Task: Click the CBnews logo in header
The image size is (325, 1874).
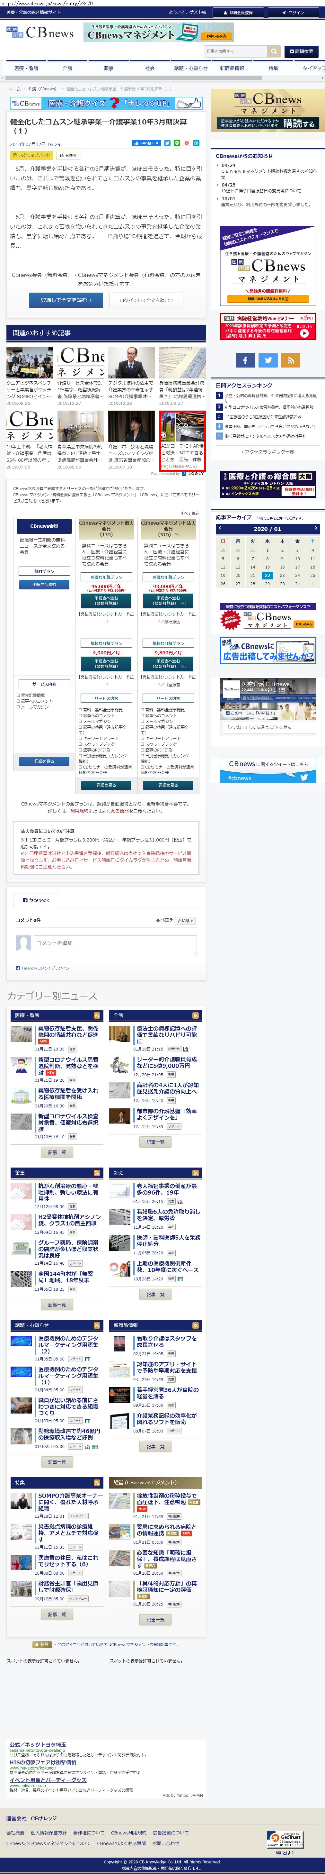Action: [x=40, y=33]
